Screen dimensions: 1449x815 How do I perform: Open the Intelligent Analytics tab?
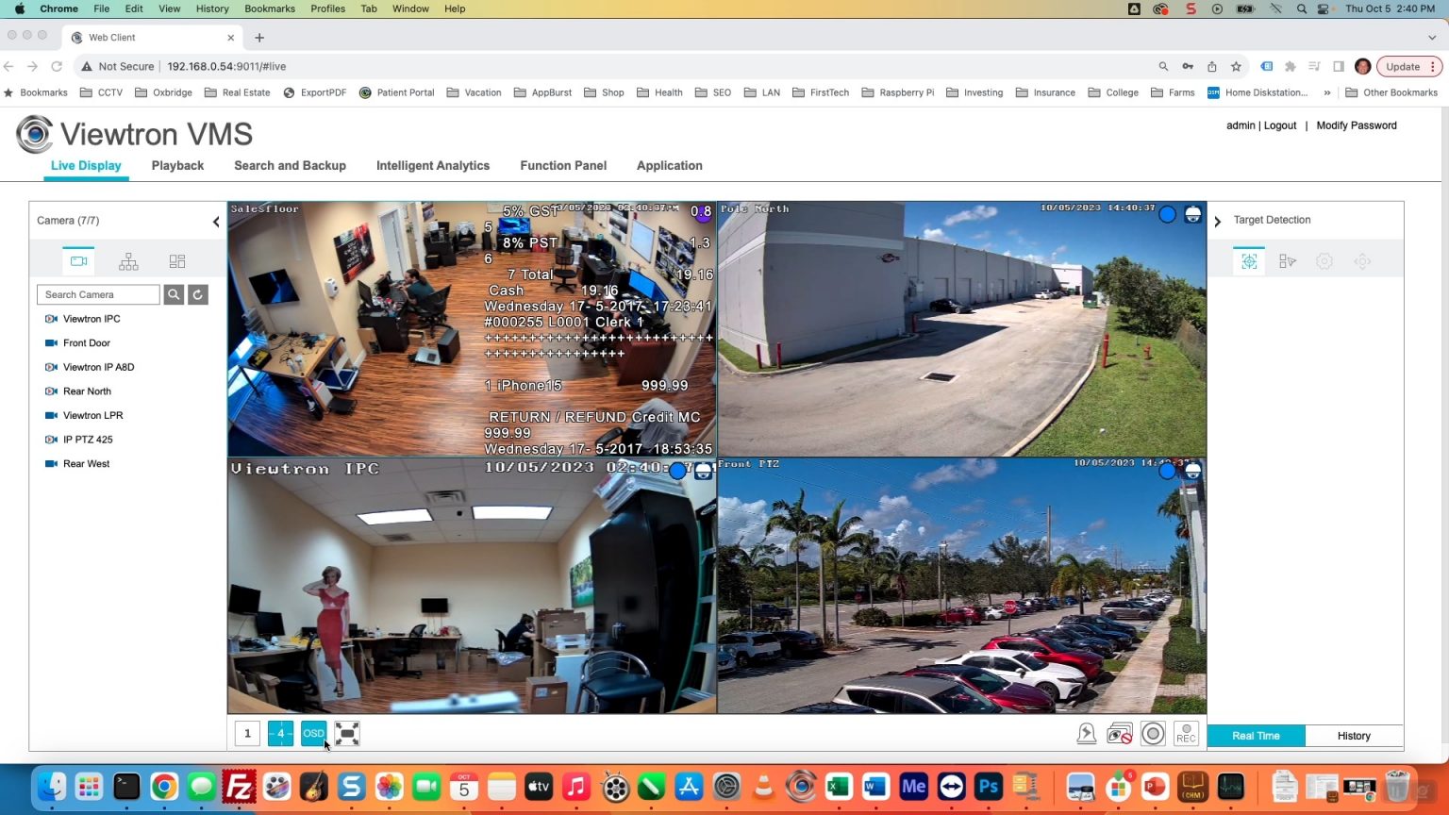pos(433,165)
